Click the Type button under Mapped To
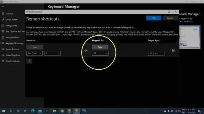The width and height of the screenshot is (204, 114). pyautogui.click(x=100, y=47)
